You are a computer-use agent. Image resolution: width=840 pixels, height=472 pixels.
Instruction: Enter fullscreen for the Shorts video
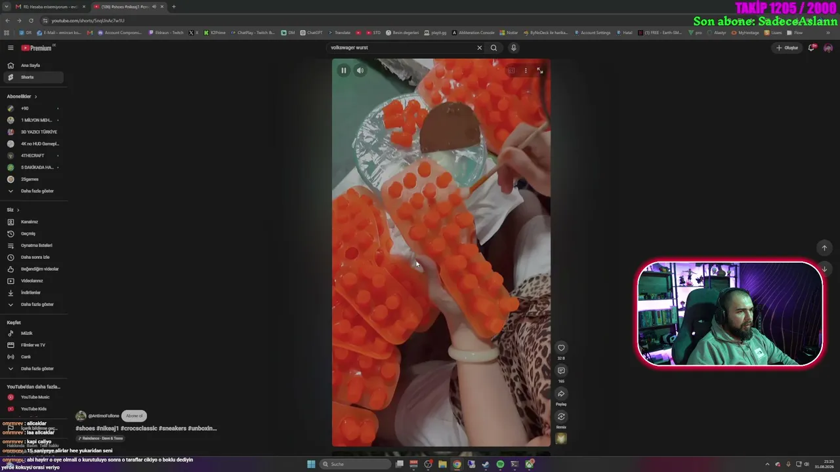click(540, 70)
